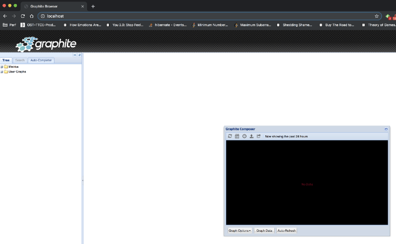Click the Composer refresh graph icon
The width and height of the screenshot is (396, 244).
(x=230, y=136)
